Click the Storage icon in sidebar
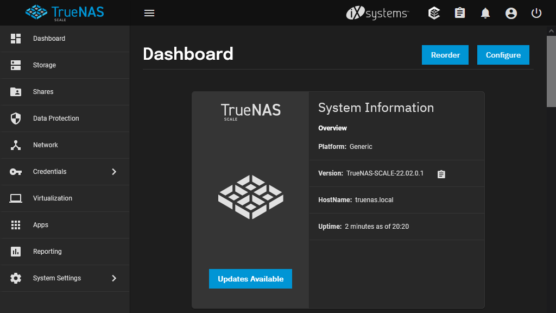Screen dimensions: 556x313 coord(16,65)
